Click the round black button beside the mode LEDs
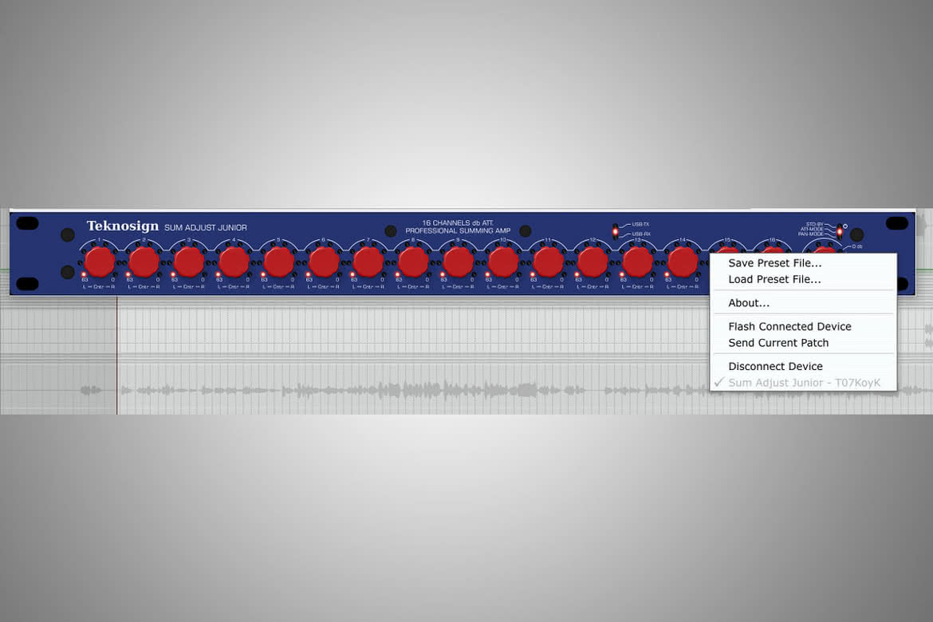Viewport: 933px width, 622px height. (x=856, y=234)
